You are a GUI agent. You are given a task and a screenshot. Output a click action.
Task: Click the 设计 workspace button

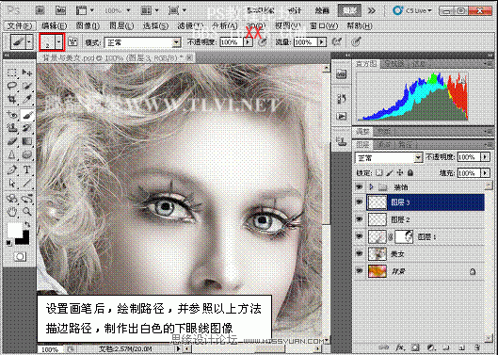[295, 10]
